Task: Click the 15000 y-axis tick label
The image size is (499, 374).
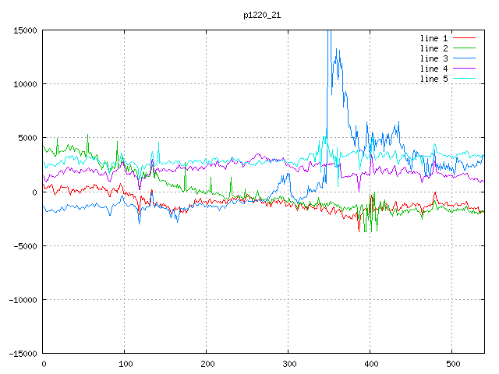Action: pyautogui.click(x=25, y=30)
